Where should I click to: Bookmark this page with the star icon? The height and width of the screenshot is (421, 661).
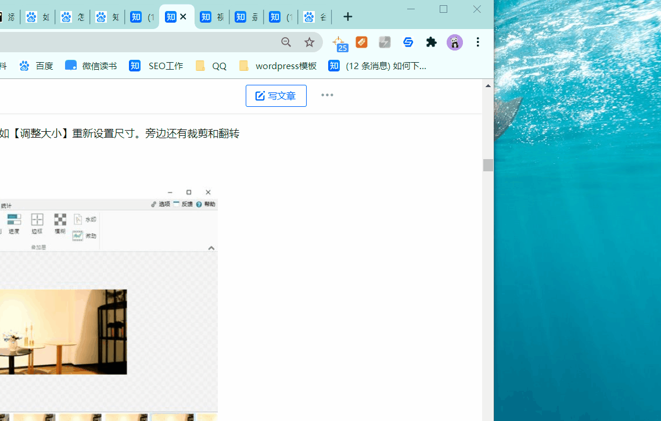tap(309, 42)
